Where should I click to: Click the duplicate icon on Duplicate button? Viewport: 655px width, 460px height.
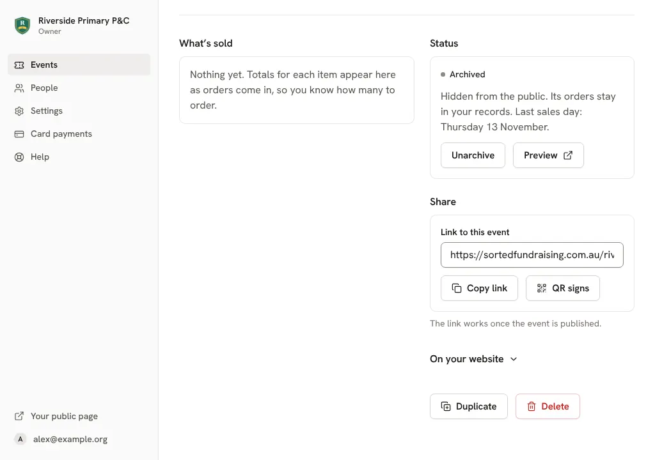coord(446,406)
